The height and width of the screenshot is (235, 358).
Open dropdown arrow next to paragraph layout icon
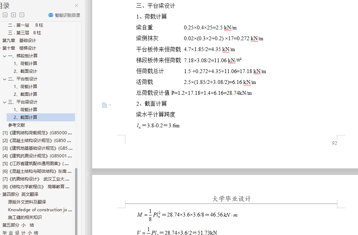[x=110, y=105]
